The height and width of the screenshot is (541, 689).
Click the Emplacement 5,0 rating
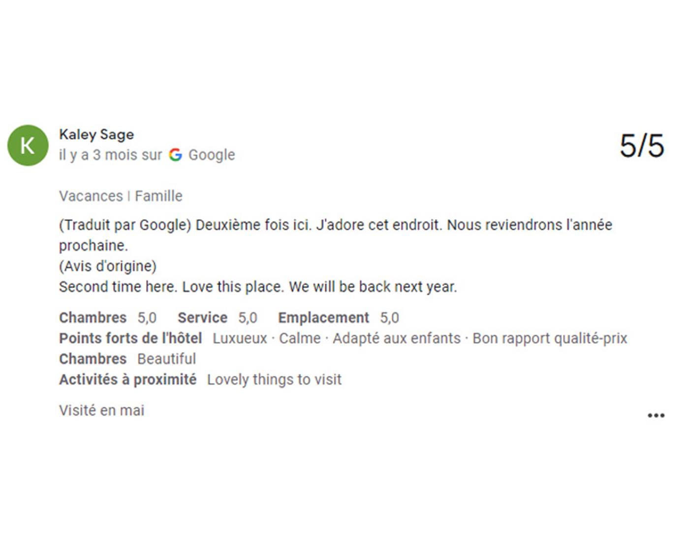pos(338,318)
